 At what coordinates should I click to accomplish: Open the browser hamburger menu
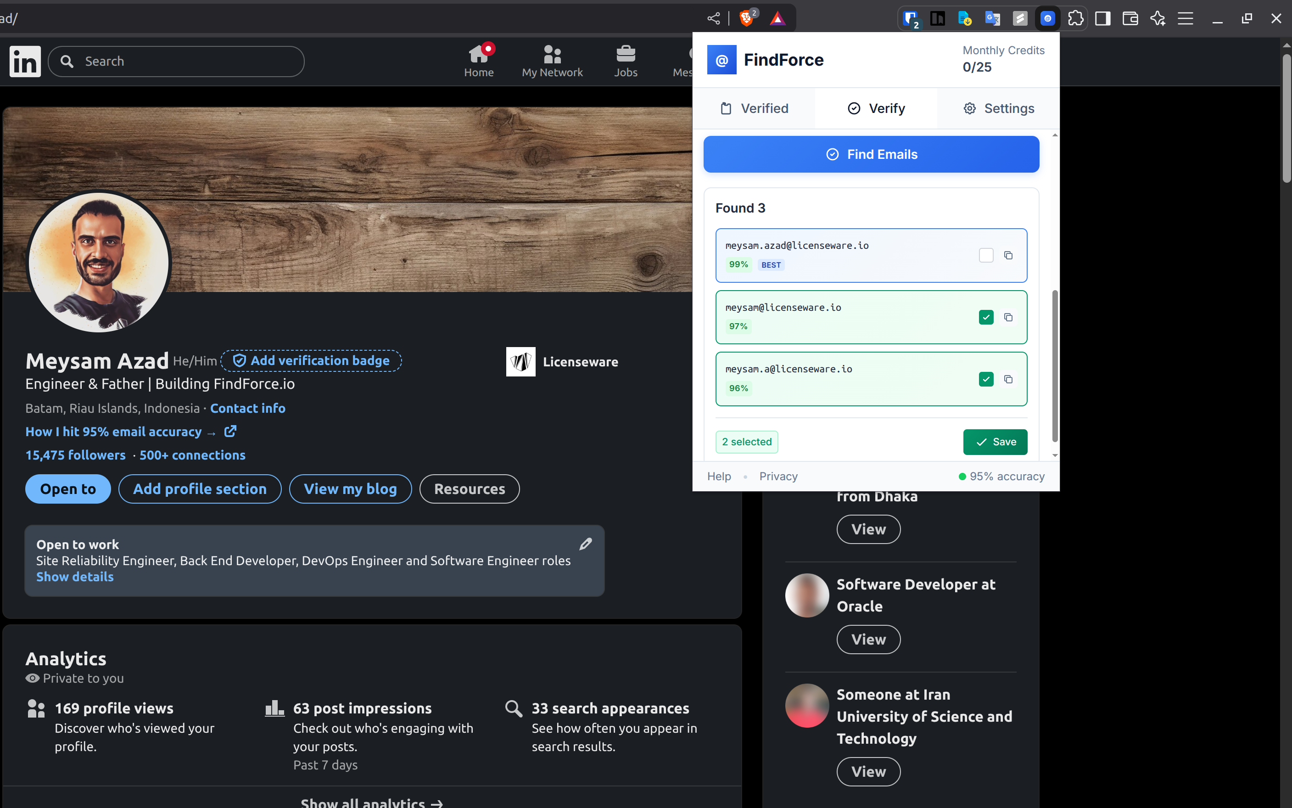click(x=1185, y=19)
